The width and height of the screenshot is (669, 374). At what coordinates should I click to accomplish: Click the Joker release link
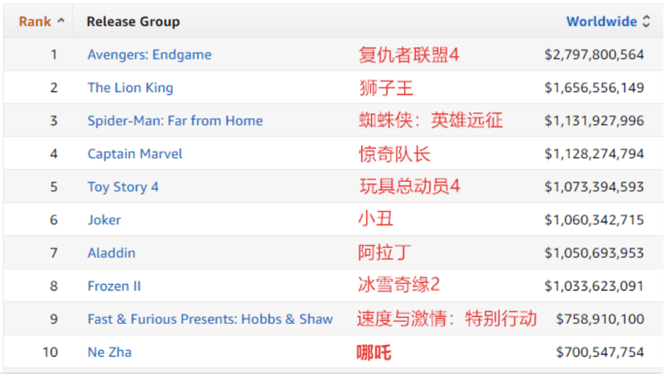104,220
